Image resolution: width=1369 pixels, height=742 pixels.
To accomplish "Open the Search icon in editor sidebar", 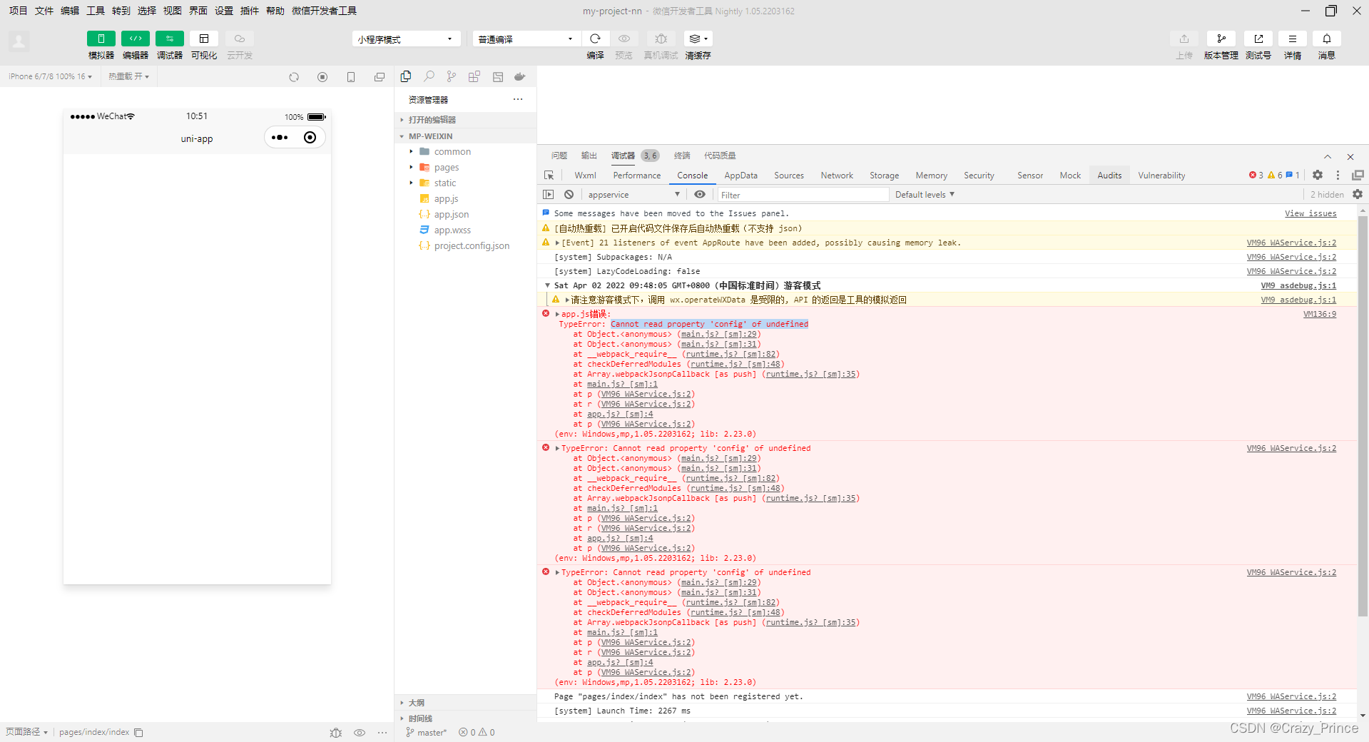I will click(x=429, y=76).
